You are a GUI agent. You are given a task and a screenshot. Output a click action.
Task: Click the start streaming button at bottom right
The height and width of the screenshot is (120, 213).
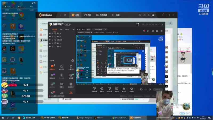[158, 89]
